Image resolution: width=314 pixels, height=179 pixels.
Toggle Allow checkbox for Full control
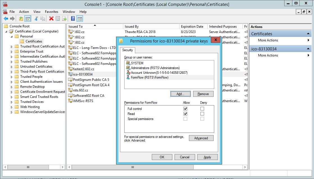pos(185,109)
